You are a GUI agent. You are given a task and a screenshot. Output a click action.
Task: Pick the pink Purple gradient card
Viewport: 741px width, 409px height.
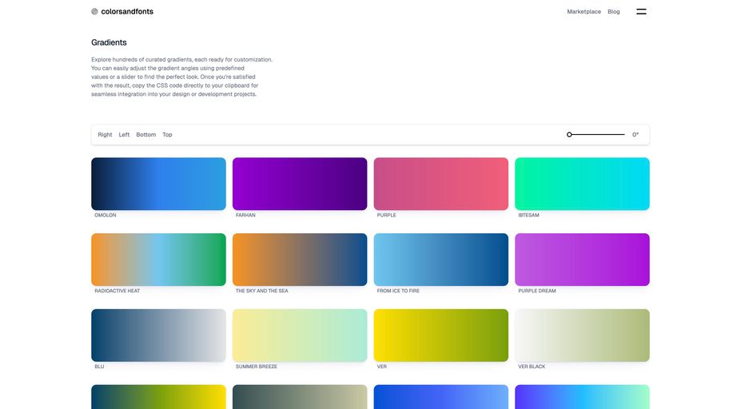coord(440,184)
